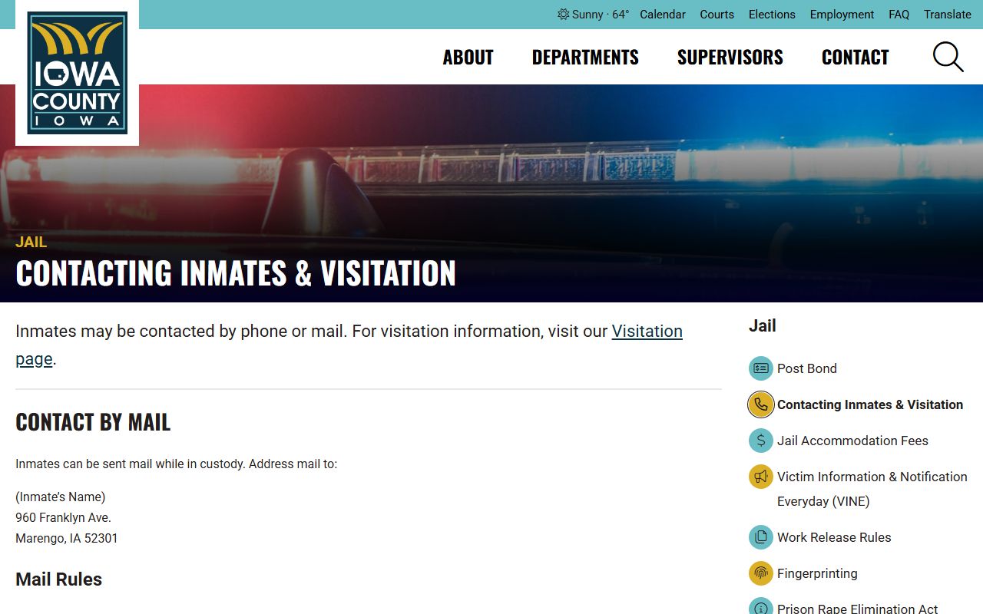The width and height of the screenshot is (983, 614).
Task: Follow the Visitation page link
Action: click(647, 332)
